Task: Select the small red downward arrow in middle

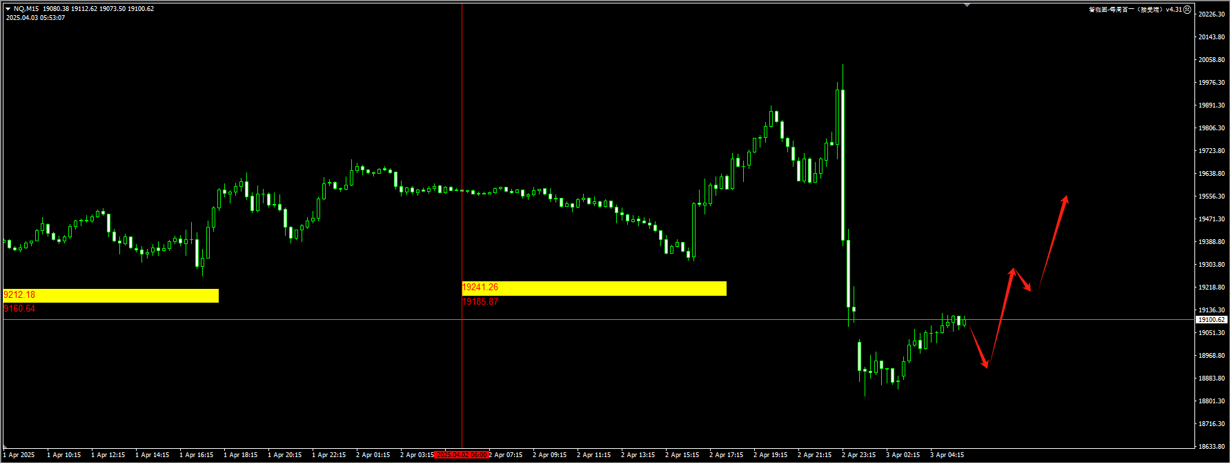Action: coord(1022,279)
